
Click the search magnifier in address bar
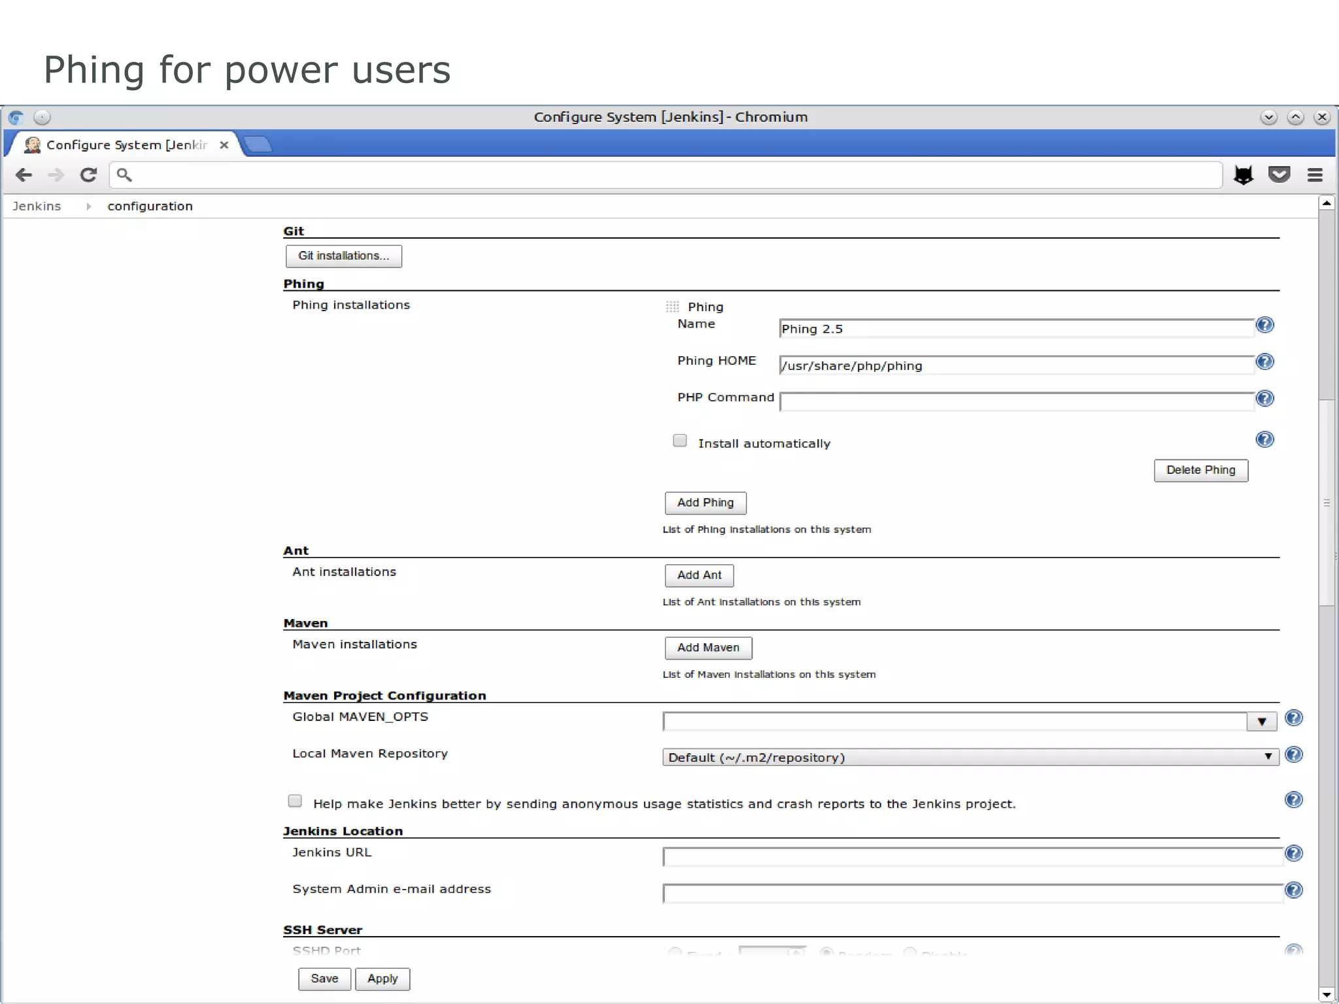[x=124, y=175]
